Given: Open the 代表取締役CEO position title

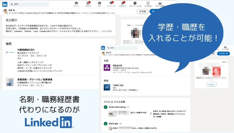Looking at the screenshot, I should [26, 50].
